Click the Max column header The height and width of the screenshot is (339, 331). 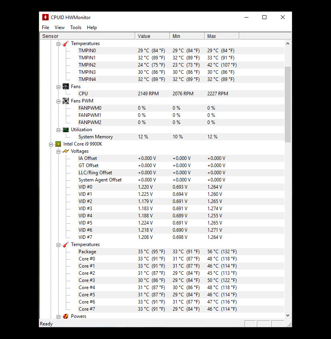coord(222,36)
